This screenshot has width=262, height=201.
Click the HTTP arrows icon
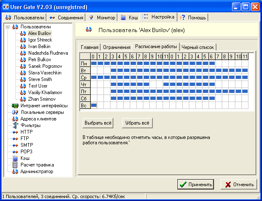[15, 132]
